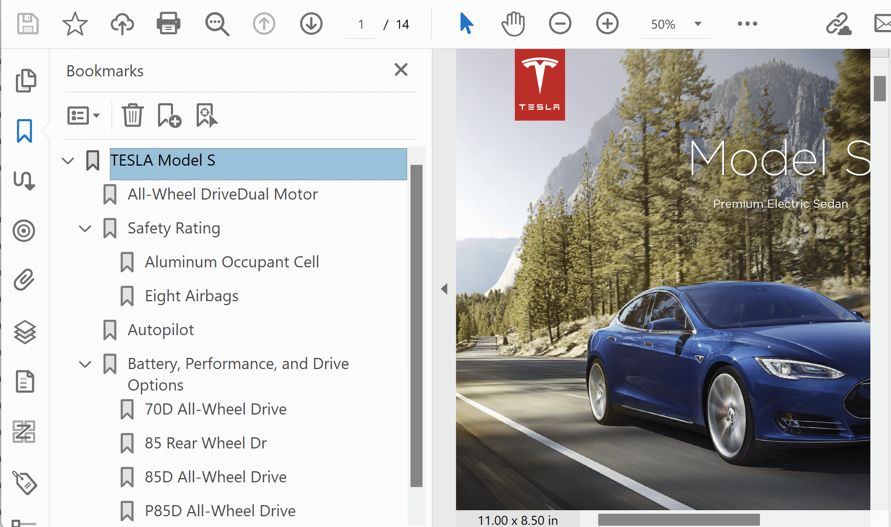Zoom in with plus icon
Viewport: 891px width, 527px height.
607,24
